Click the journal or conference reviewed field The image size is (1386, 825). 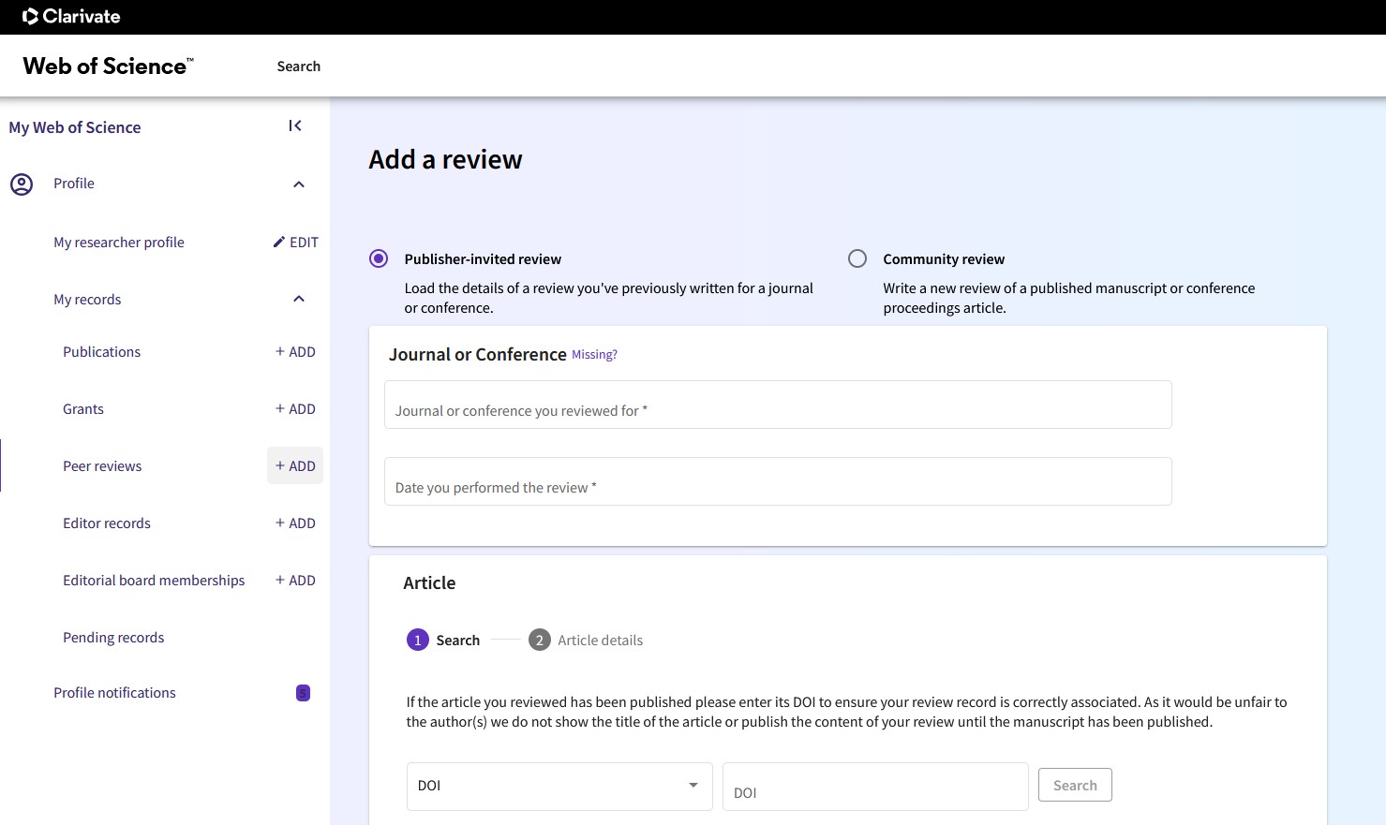[x=777, y=405]
